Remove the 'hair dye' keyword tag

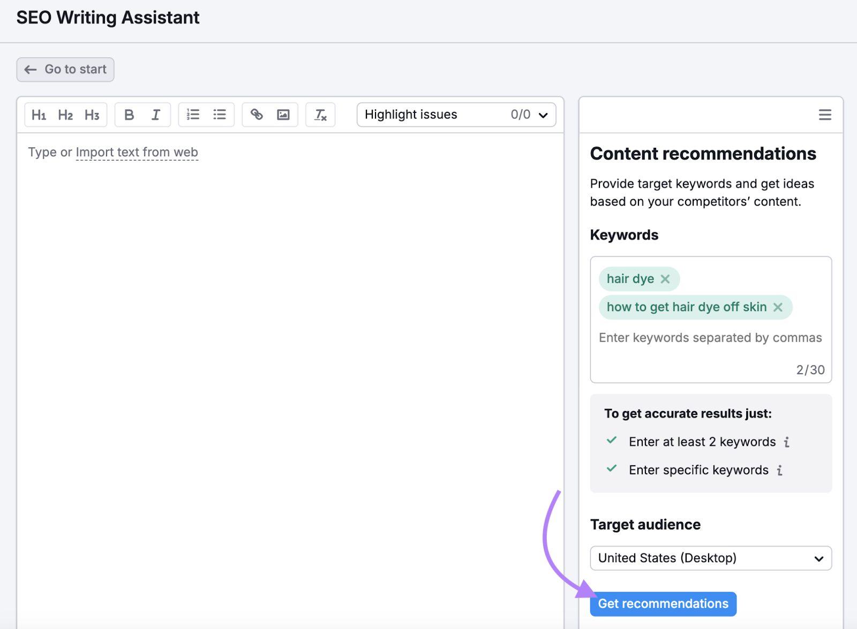[x=666, y=279]
